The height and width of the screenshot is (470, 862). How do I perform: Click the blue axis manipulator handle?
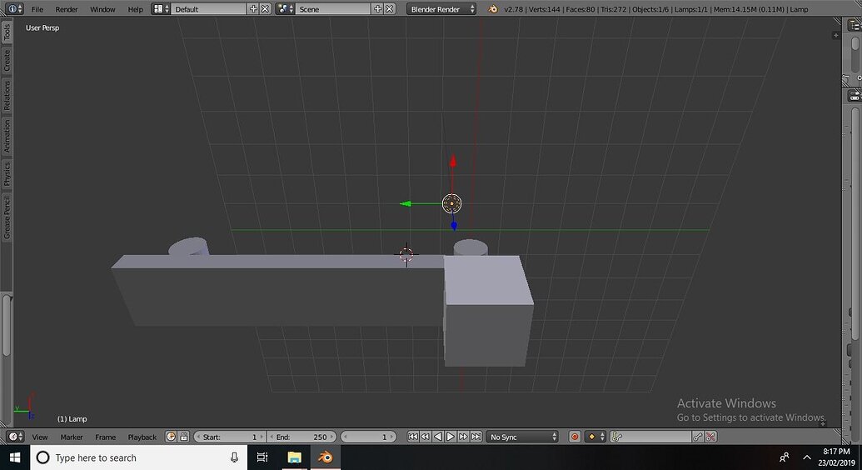(x=454, y=225)
